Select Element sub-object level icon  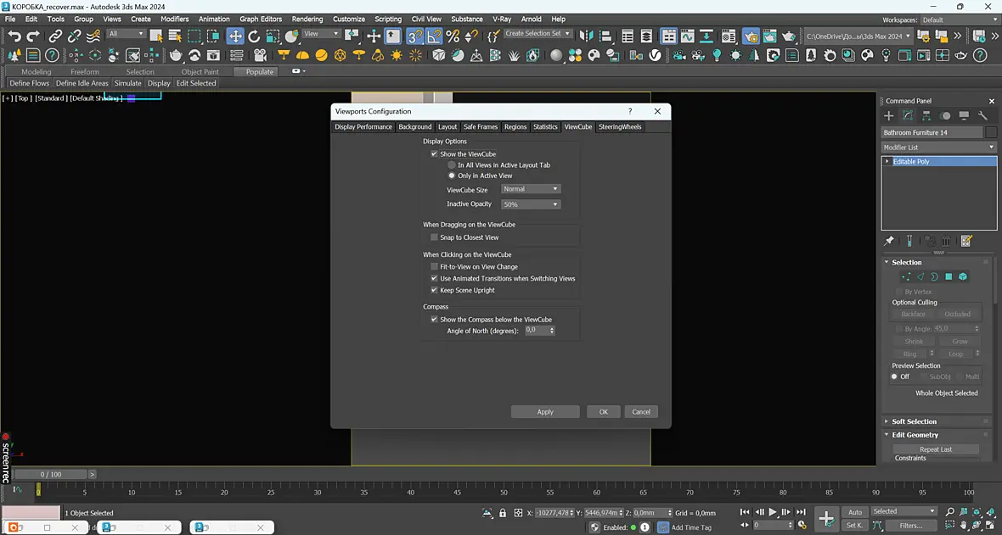(963, 276)
